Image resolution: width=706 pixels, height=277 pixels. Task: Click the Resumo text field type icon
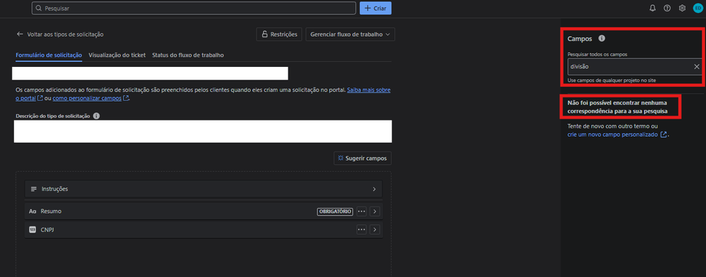[33, 211]
